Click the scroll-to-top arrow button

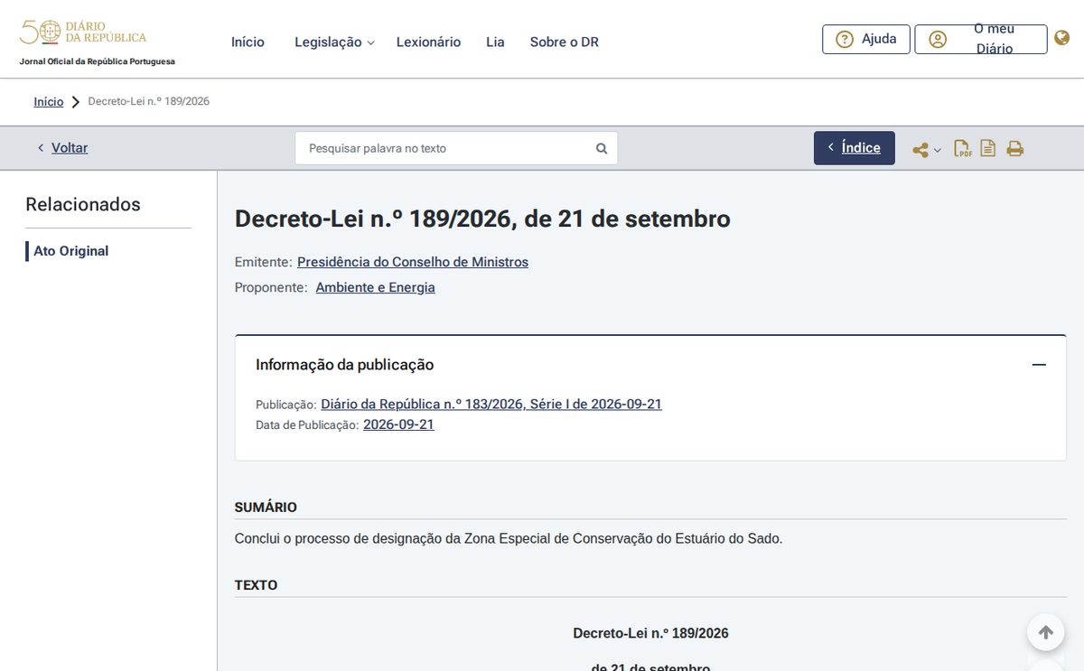[1045, 632]
